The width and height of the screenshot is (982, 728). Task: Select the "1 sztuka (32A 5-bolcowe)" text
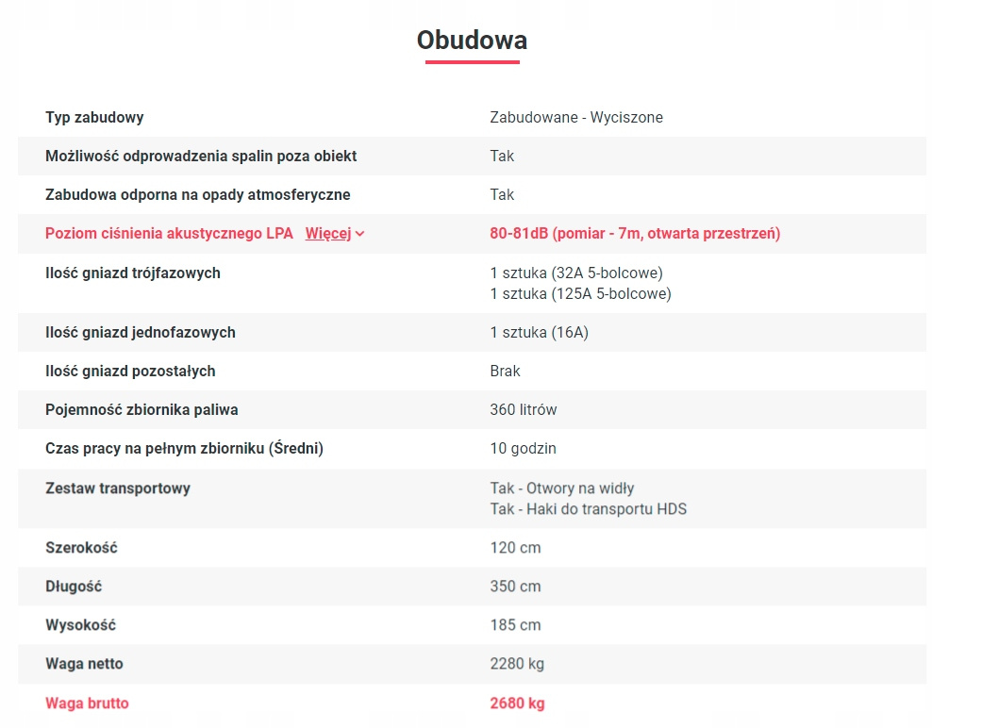576,273
